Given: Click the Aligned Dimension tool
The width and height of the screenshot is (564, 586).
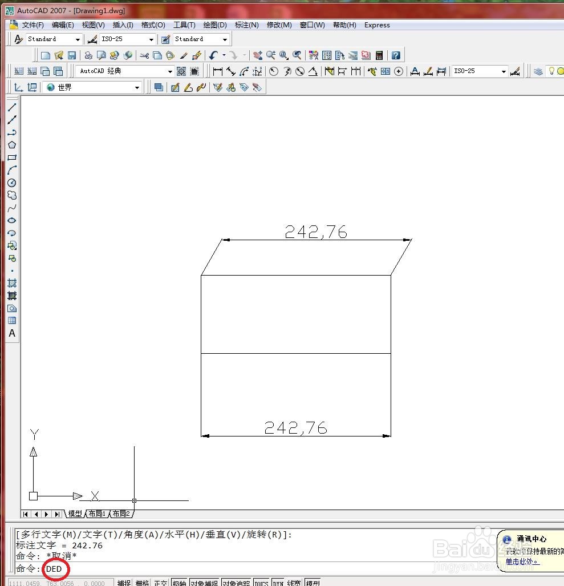Looking at the screenshot, I should pos(231,71).
